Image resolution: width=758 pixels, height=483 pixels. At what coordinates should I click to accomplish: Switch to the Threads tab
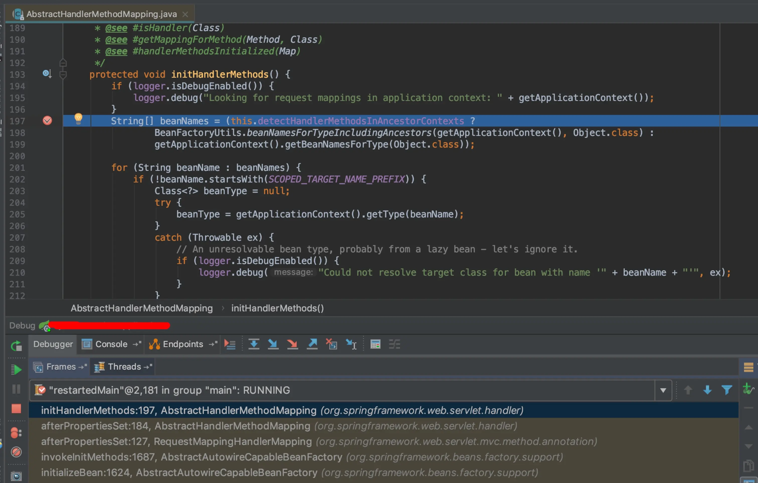coord(124,367)
